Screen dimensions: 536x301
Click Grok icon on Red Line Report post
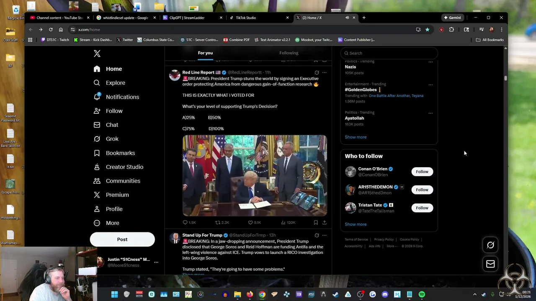coord(317,72)
